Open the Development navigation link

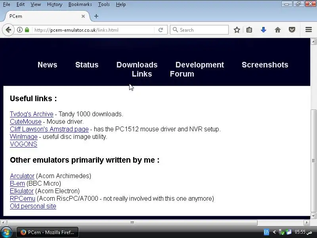coord(200,65)
